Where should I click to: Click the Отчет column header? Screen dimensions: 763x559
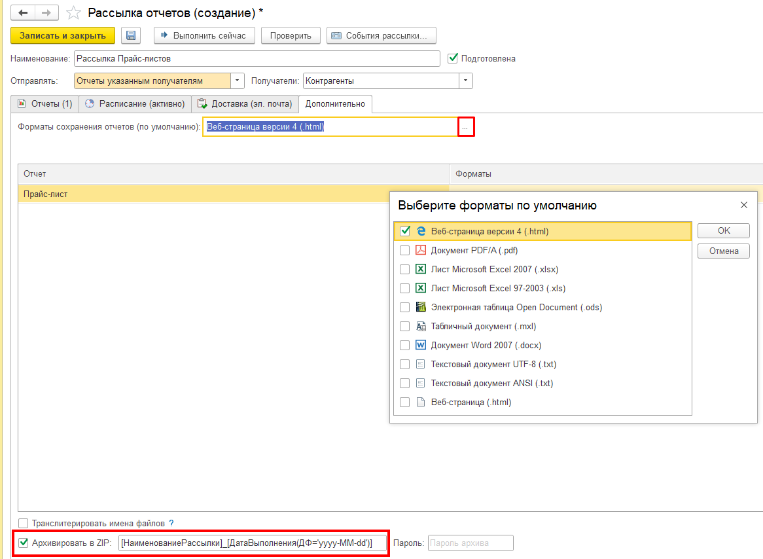[234, 174]
